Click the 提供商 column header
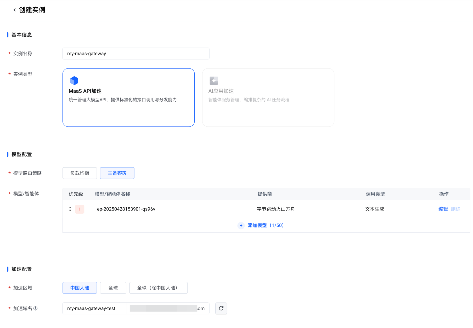The image size is (473, 328). coord(265,194)
